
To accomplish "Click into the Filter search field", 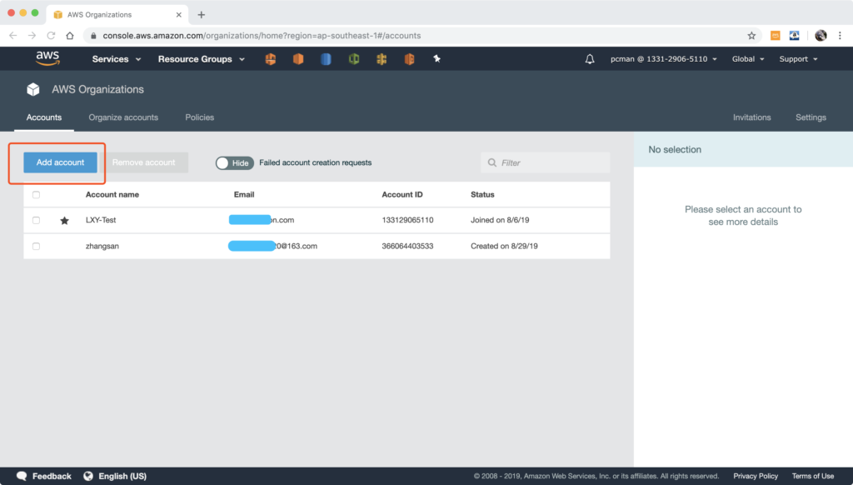I will tap(545, 162).
